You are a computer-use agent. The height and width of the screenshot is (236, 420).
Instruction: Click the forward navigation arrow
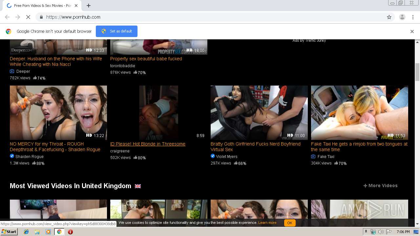(x=18, y=17)
